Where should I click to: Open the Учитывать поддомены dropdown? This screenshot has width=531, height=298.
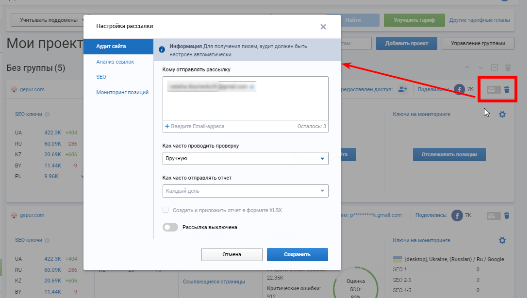tap(48, 20)
